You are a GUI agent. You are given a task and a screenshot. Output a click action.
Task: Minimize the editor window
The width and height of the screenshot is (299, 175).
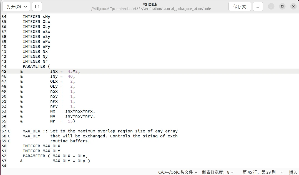[272, 6]
